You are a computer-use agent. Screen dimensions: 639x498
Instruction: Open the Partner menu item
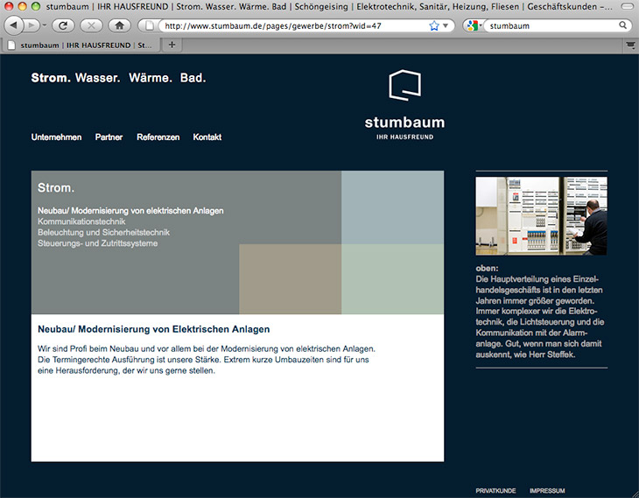pyautogui.click(x=109, y=137)
